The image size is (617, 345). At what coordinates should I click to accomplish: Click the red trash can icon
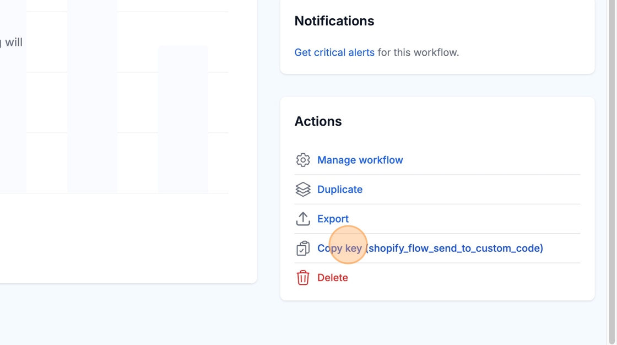(x=303, y=278)
